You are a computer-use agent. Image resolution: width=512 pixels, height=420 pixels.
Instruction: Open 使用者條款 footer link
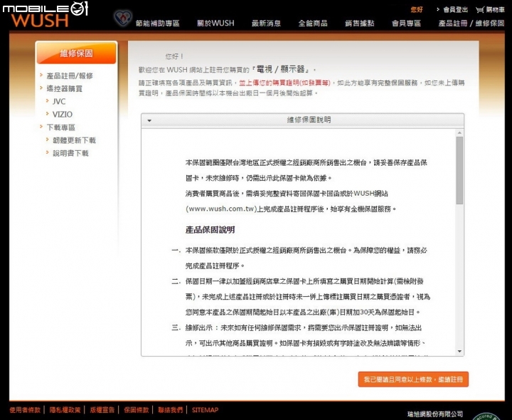point(25,410)
